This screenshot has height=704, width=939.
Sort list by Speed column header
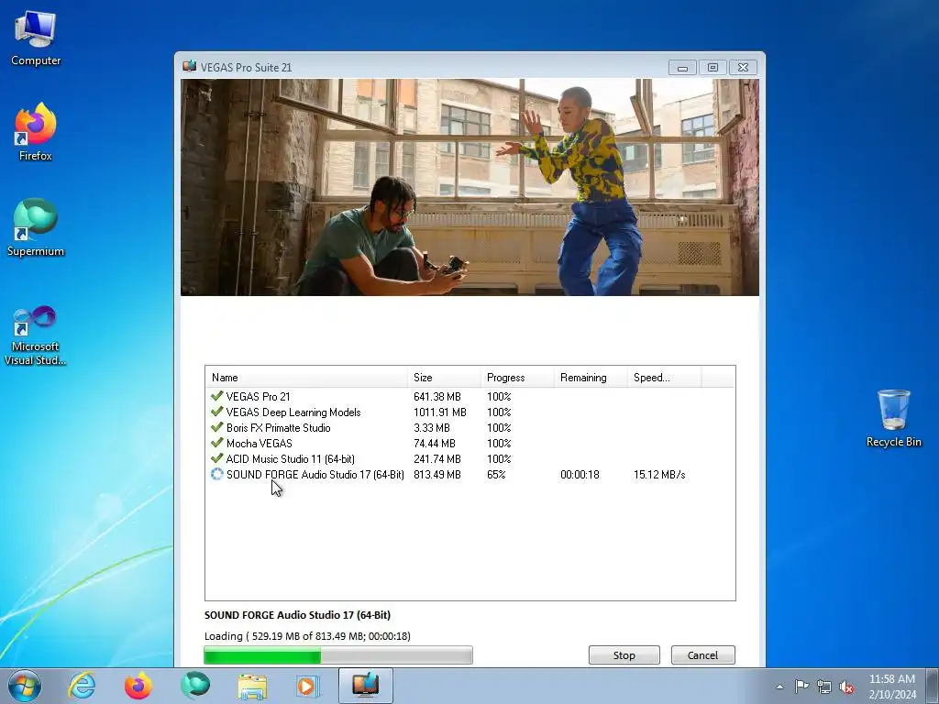[x=664, y=377]
